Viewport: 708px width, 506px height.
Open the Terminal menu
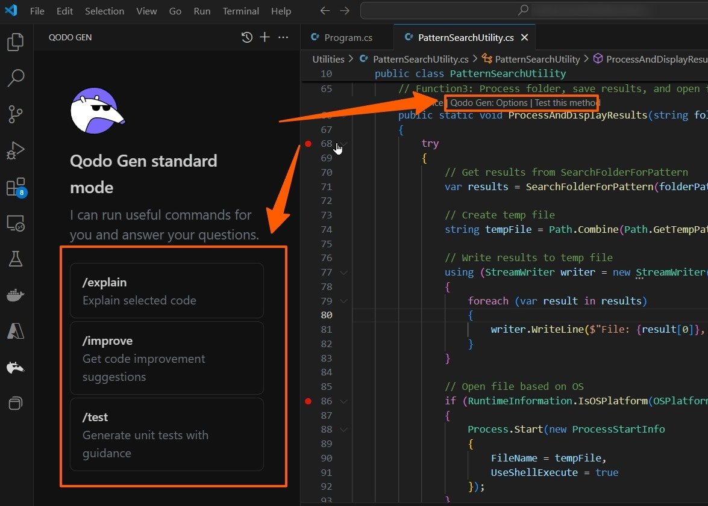click(240, 11)
